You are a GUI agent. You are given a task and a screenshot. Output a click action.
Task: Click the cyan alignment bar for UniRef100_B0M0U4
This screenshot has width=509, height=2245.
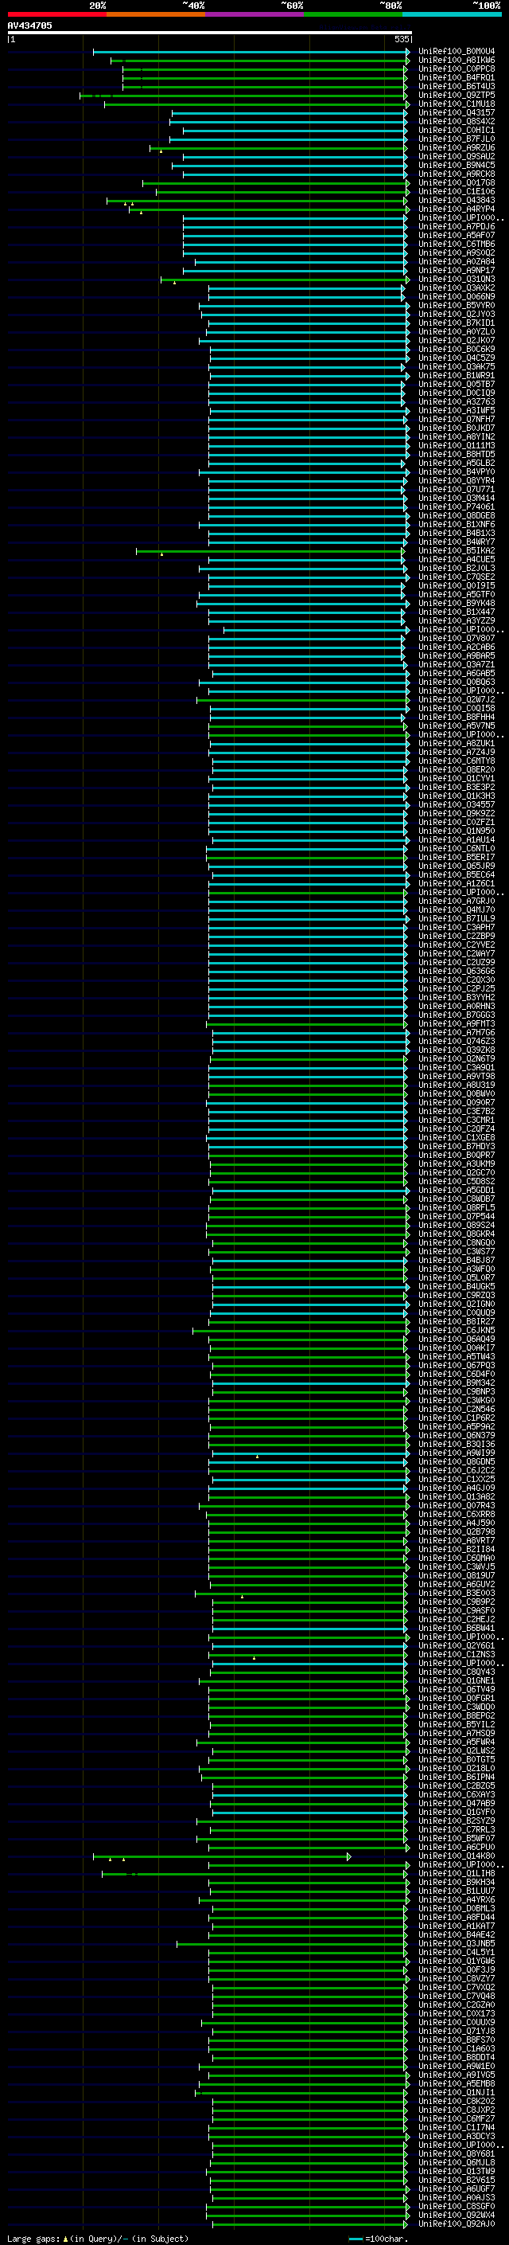[x=251, y=52]
